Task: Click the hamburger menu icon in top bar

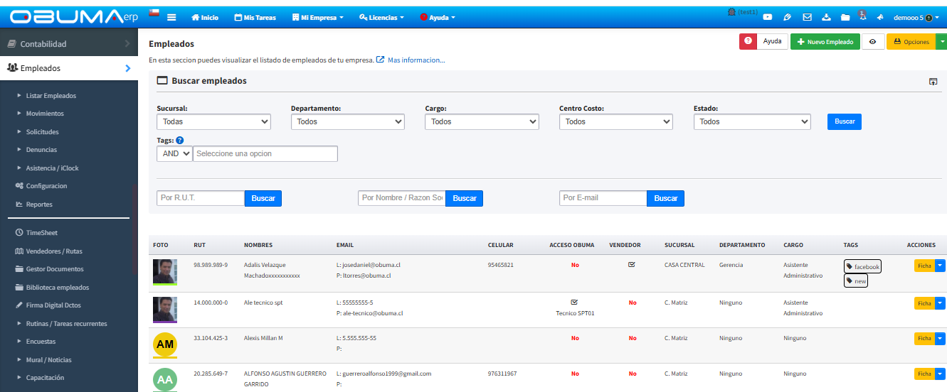Action: click(x=171, y=17)
